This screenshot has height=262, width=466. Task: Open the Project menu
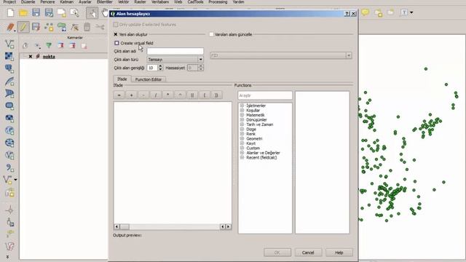point(9,1)
